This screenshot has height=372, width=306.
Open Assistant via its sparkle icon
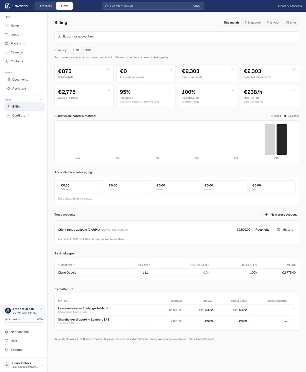pos(8,89)
